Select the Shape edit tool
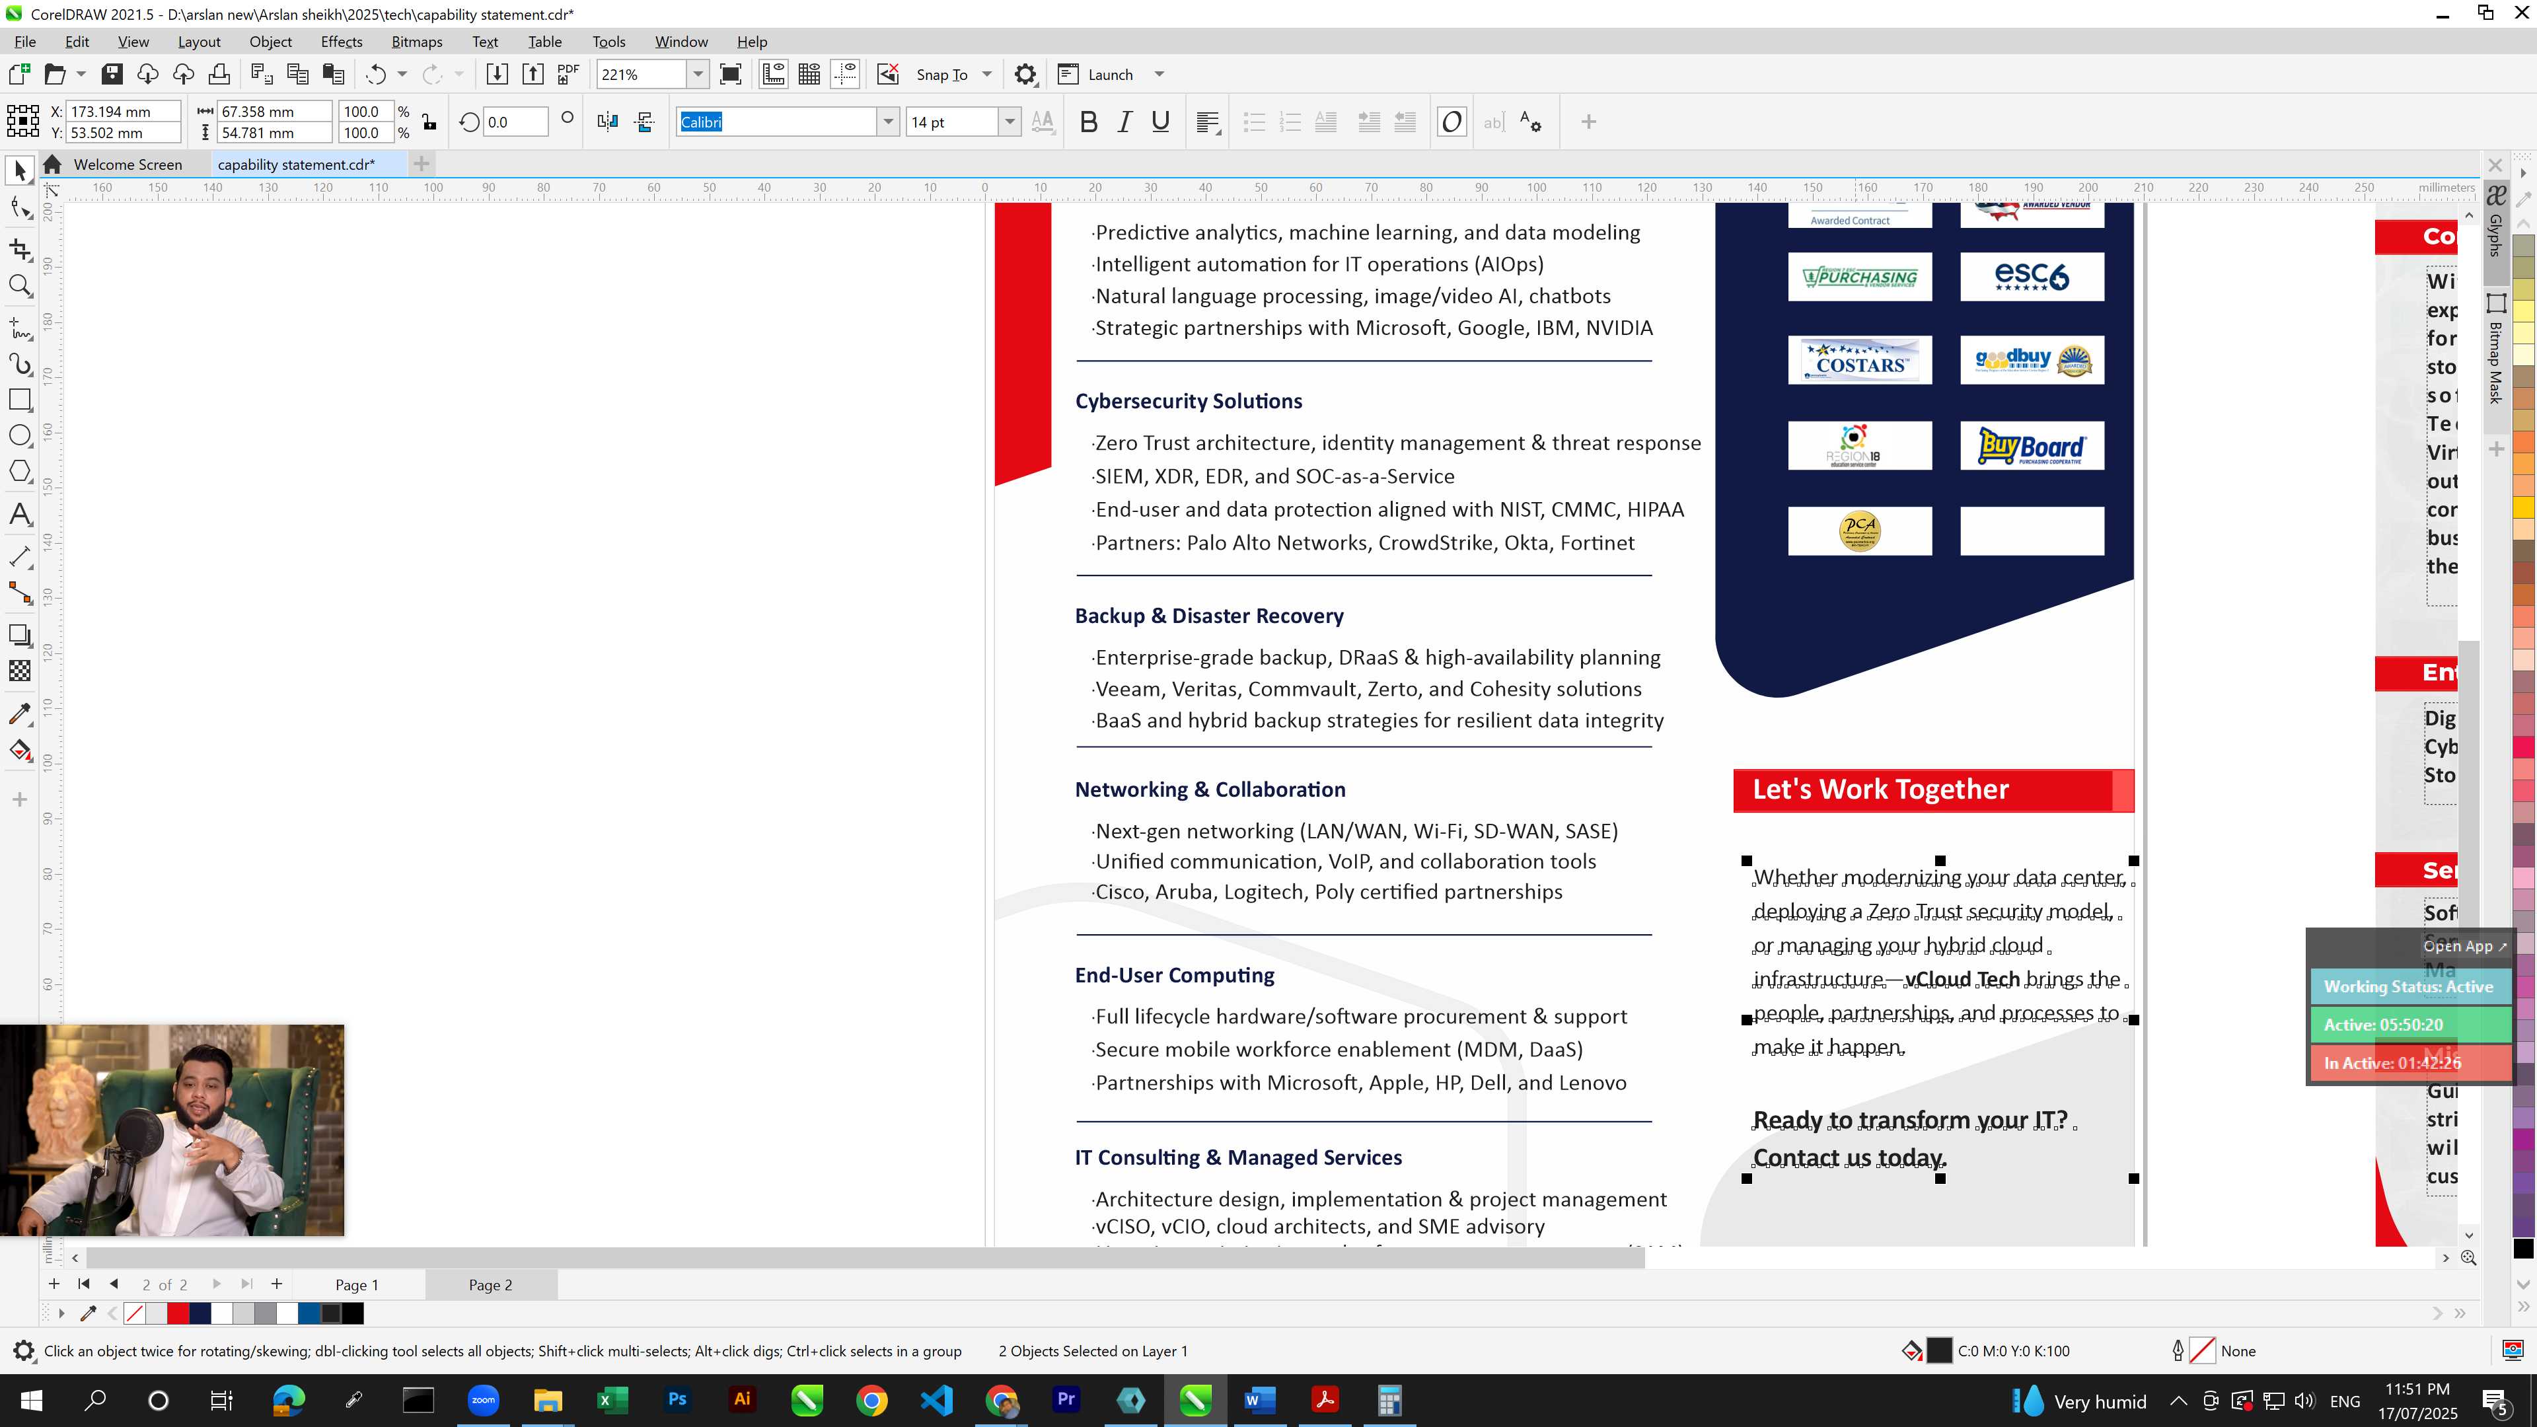This screenshot has width=2537, height=1427. point(20,208)
